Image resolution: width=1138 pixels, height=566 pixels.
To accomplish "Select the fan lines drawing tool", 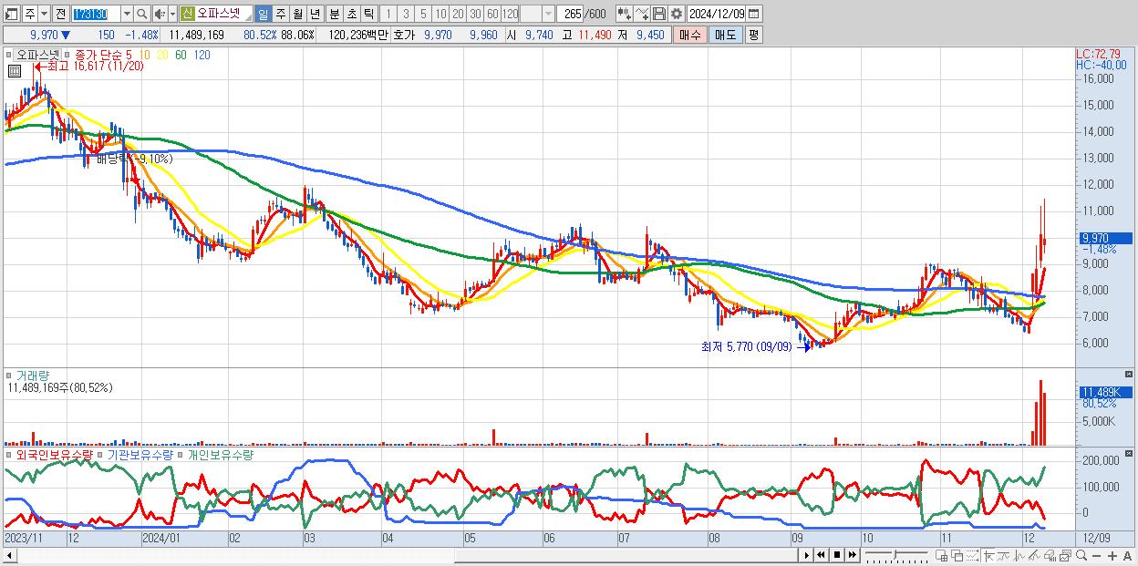I will click(1034, 555).
